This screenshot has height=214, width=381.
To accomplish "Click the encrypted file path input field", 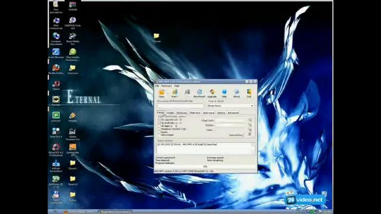I will click(x=180, y=106).
